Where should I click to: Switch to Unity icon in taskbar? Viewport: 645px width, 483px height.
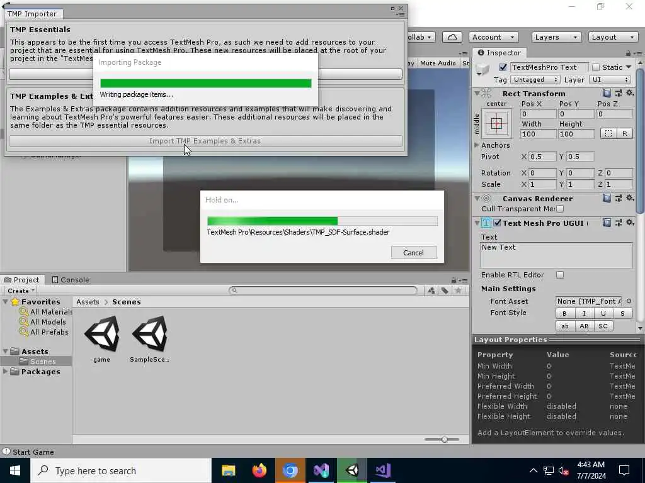pos(352,470)
